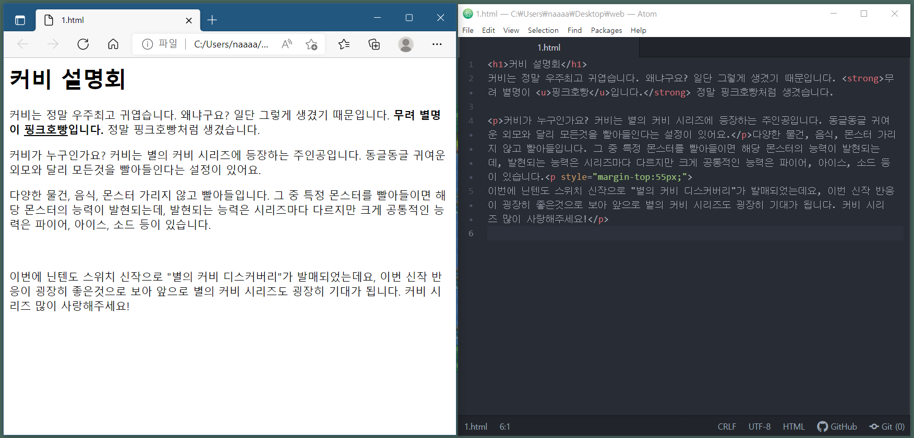Change CRLF line ending setting
This screenshot has height=438, width=914.
[x=727, y=427]
